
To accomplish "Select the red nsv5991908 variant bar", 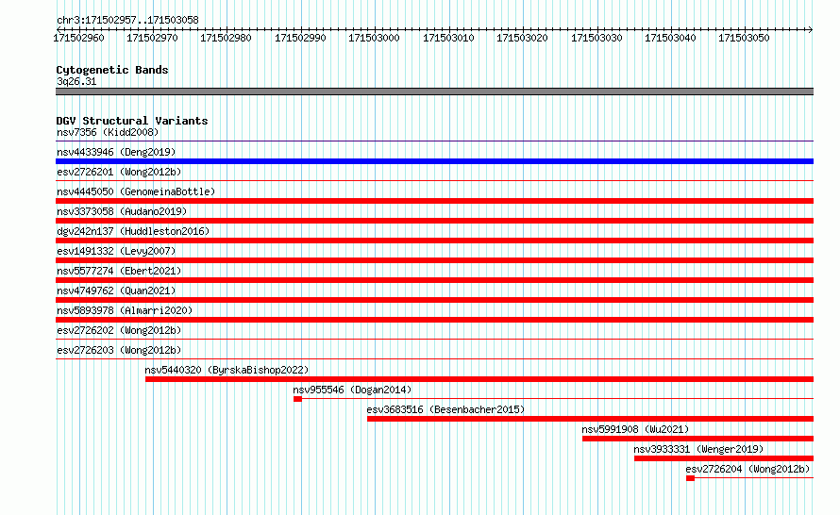I will point(698,439).
